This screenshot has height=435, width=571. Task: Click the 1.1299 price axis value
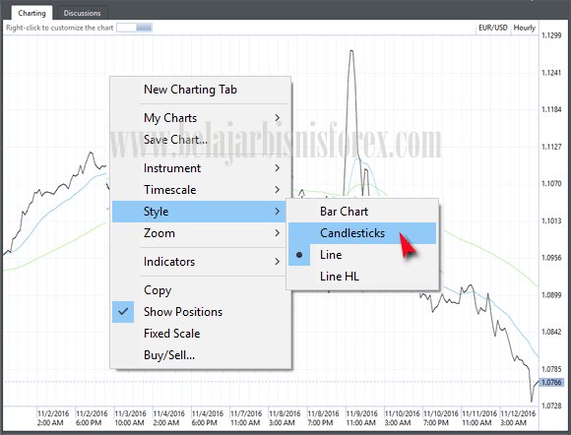[551, 35]
